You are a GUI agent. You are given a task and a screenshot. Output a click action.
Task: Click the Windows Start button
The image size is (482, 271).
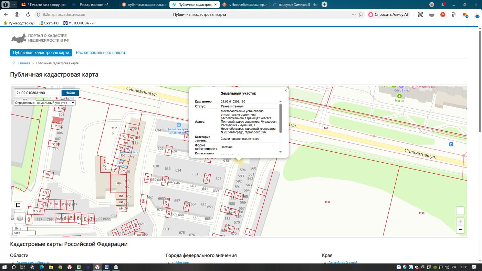5,267
